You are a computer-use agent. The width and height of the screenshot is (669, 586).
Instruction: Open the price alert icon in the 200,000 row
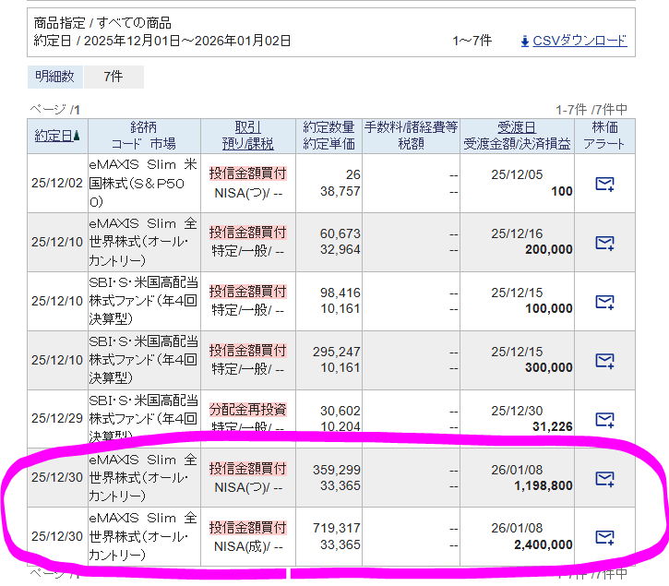click(604, 243)
